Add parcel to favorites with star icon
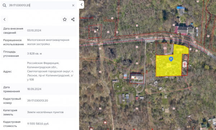216x130 pixels. point(64,19)
